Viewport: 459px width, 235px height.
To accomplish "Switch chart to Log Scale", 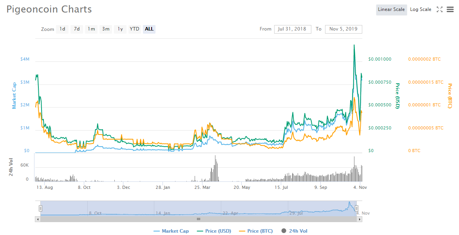I will click(x=421, y=10).
